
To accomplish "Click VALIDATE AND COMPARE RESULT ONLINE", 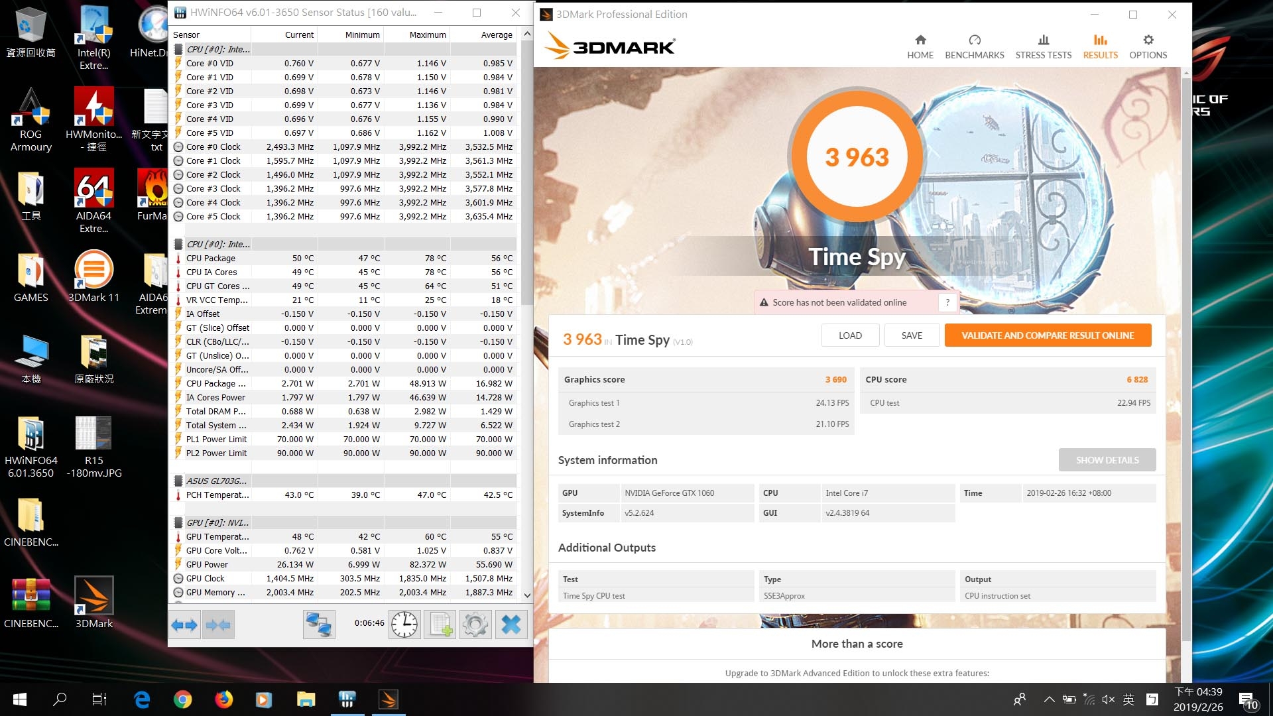I will 1048,335.
